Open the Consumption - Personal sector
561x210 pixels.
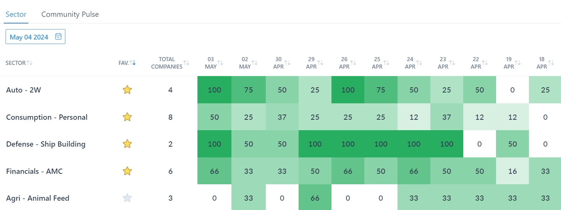(47, 117)
